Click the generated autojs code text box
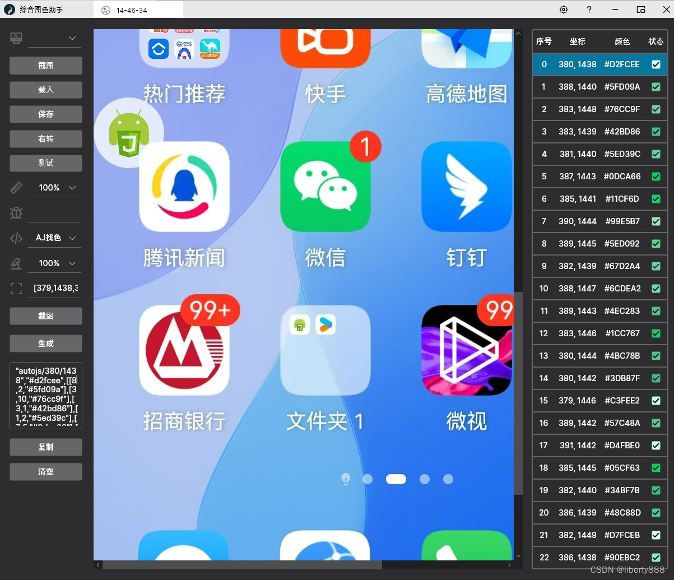Image resolution: width=674 pixels, height=580 pixels. [46, 396]
